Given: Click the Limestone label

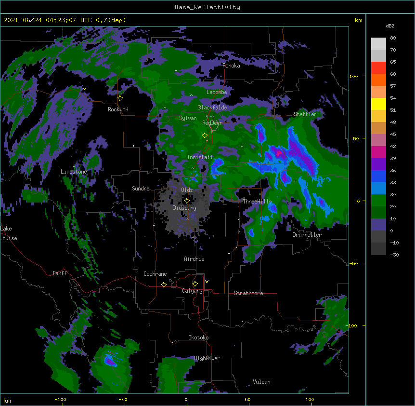Looking at the screenshot, I should coord(74,172).
